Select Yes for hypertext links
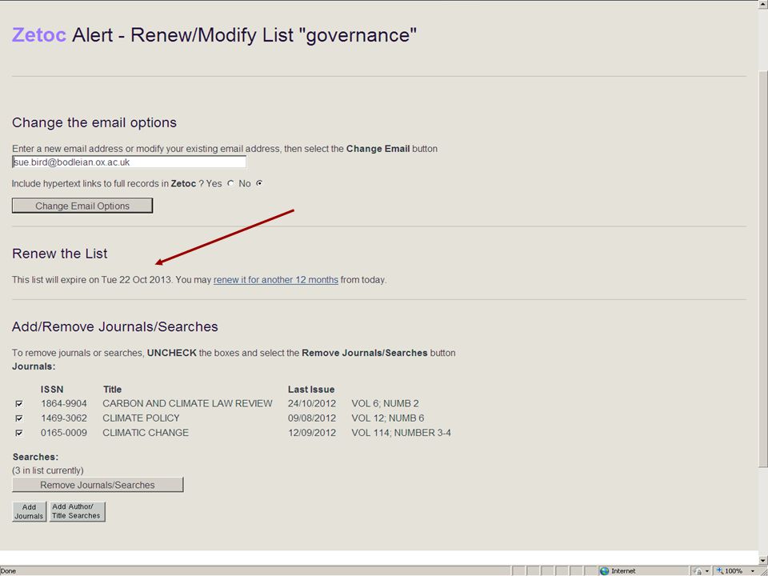This screenshot has width=768, height=576. [230, 183]
